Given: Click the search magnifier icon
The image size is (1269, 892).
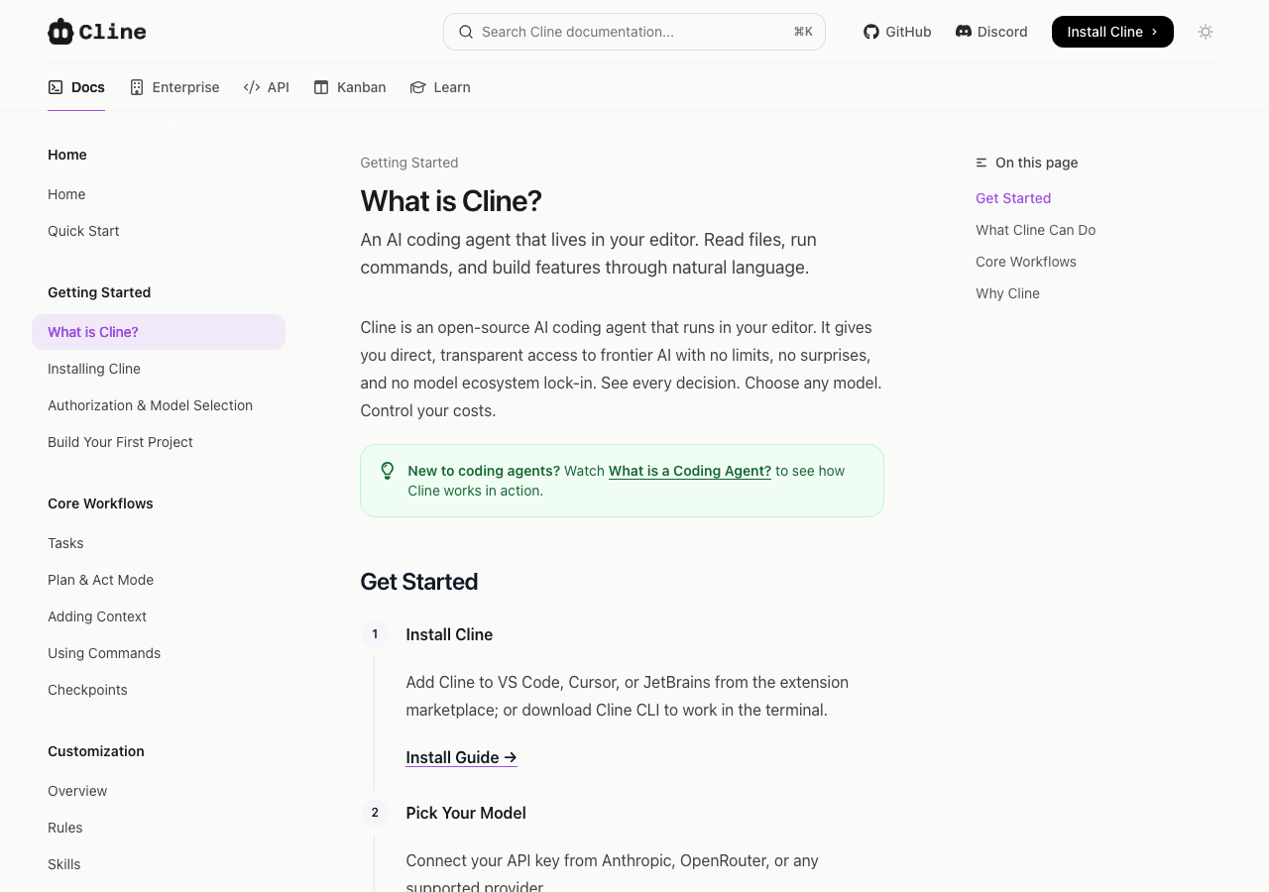Looking at the screenshot, I should click(x=466, y=32).
